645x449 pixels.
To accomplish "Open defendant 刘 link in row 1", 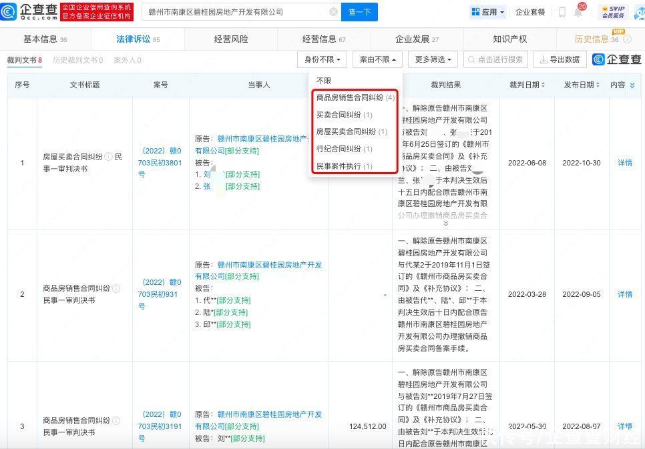I will click(x=207, y=174).
